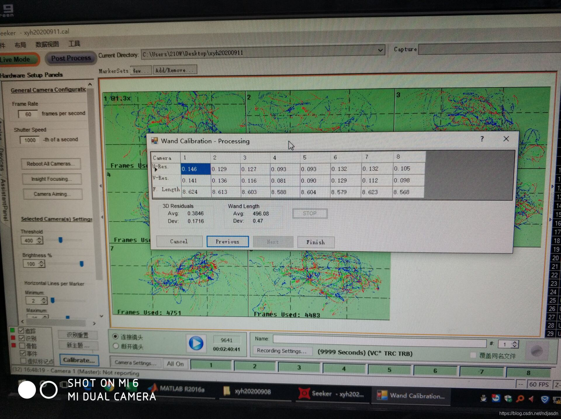
Task: Expand the Current Directory dropdown
Action: click(x=380, y=50)
